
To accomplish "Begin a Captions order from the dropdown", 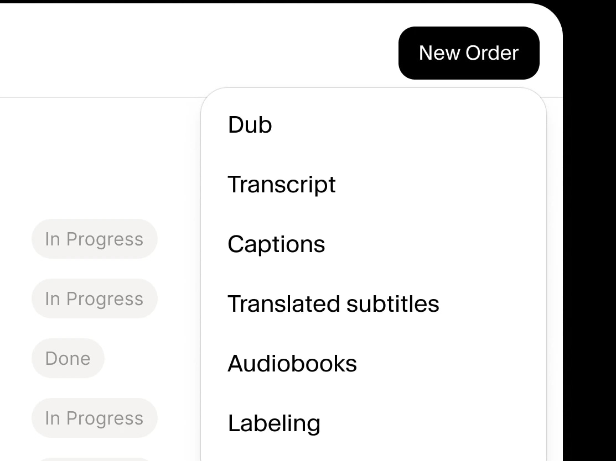I will pos(276,244).
